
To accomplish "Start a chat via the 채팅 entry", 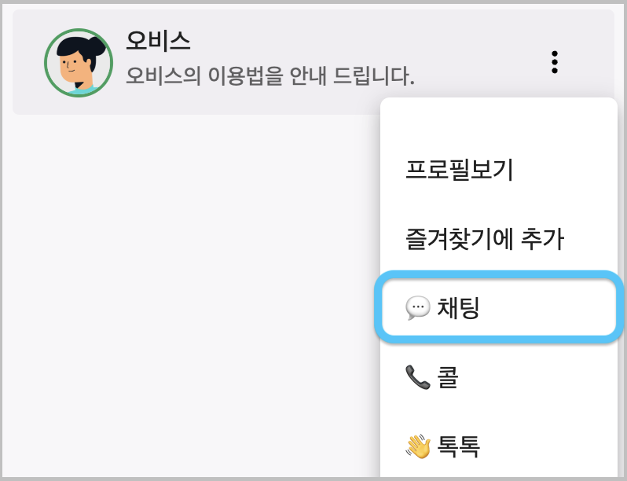I will point(499,307).
